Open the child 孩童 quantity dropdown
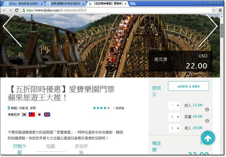Image resolution: width=226 pixels, height=157 pixels. (x=174, y=117)
